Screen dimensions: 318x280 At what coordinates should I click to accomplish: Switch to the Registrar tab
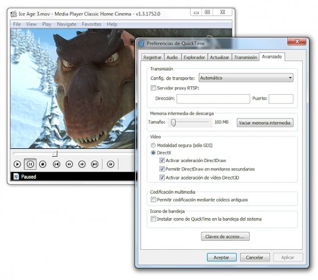153,57
